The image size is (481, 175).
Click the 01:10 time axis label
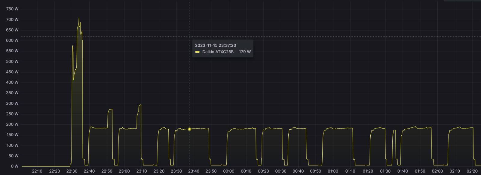[350, 171]
